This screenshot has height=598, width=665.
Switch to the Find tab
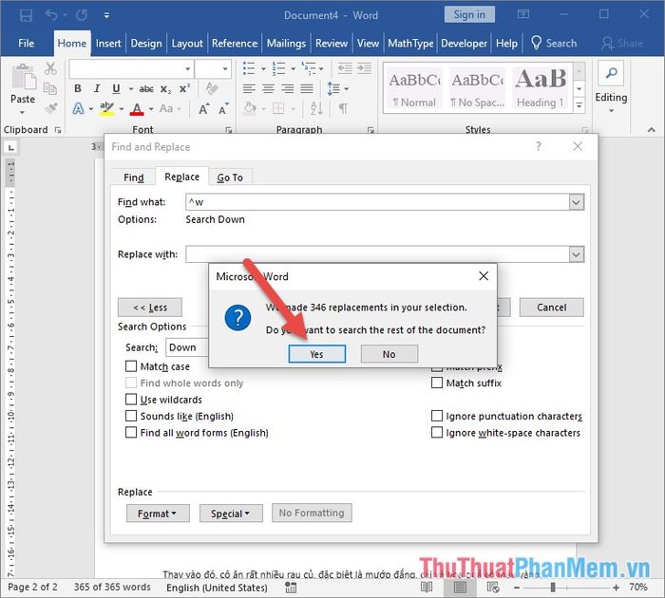(134, 178)
